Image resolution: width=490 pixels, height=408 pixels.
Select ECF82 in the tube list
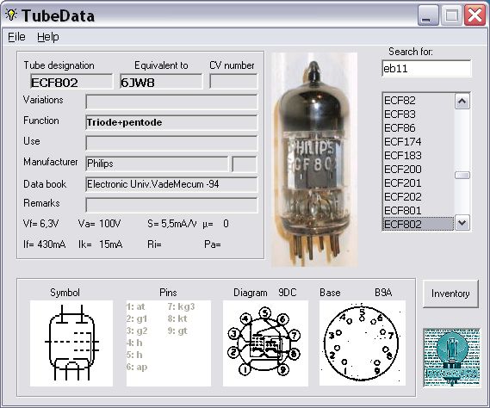click(x=419, y=101)
